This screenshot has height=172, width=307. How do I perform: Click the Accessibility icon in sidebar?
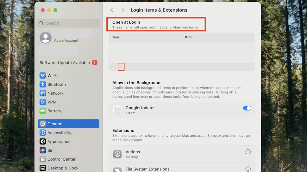point(42,133)
